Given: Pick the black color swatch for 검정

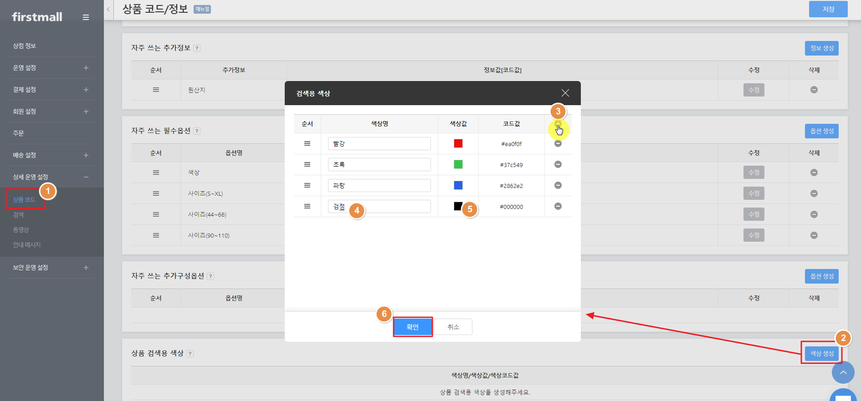Looking at the screenshot, I should 458,206.
